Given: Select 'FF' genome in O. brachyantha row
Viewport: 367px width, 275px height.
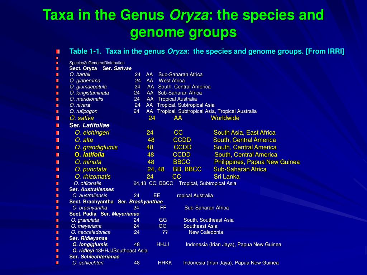Looking at the screenshot, I should 163,208.
